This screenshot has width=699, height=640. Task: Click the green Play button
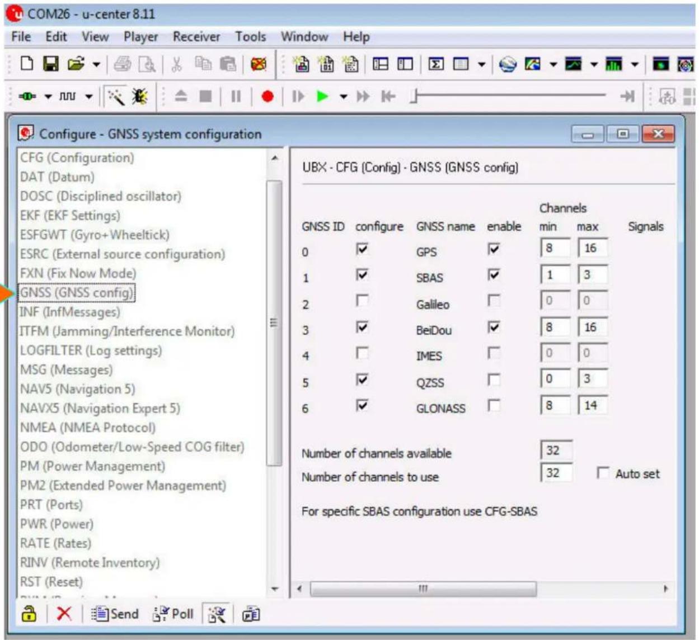point(322,96)
